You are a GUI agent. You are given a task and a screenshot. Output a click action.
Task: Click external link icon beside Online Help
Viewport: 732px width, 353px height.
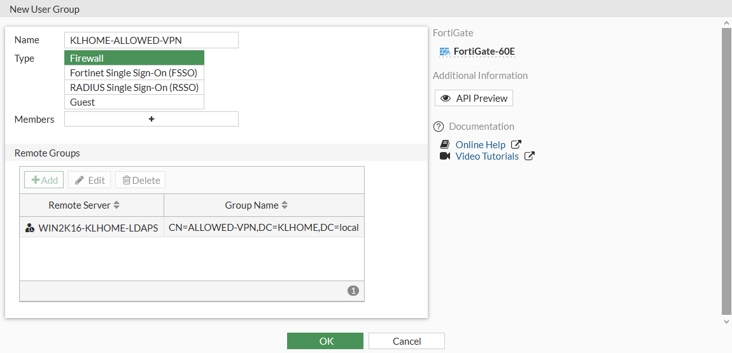[516, 145]
